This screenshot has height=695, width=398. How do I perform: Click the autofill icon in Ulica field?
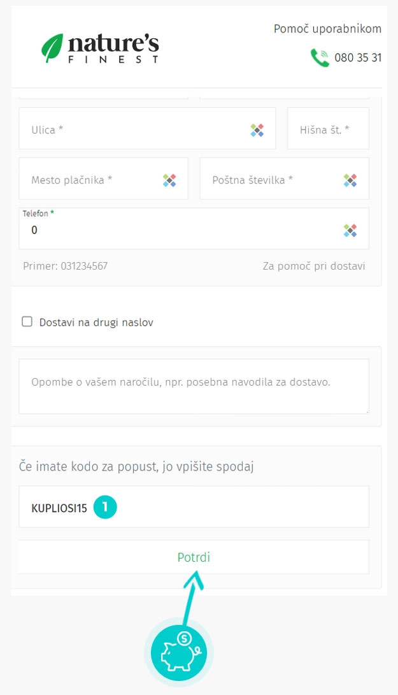click(x=257, y=130)
